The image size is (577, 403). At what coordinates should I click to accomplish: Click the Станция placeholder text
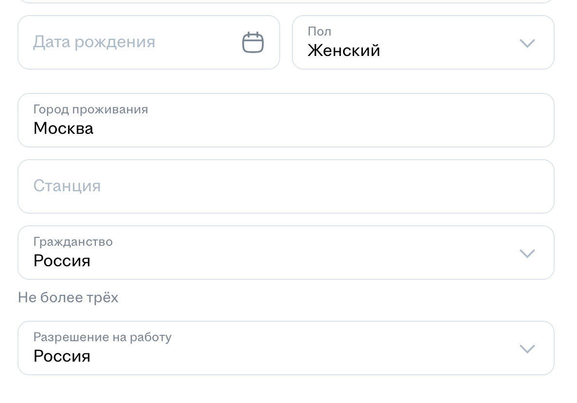(x=67, y=186)
